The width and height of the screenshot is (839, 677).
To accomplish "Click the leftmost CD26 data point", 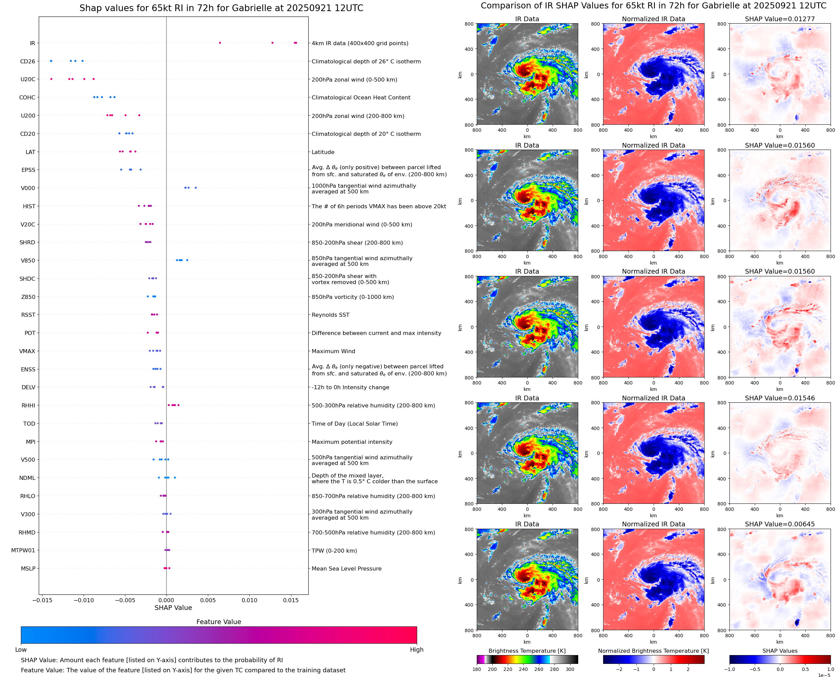I will pyautogui.click(x=51, y=61).
